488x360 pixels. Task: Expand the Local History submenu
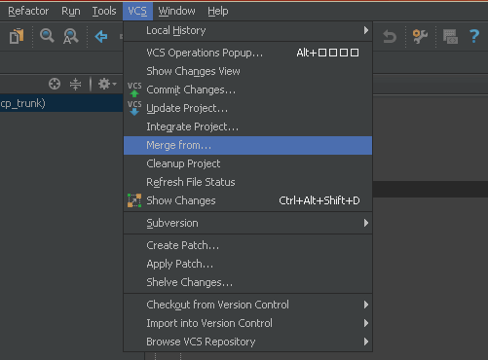[247, 30]
